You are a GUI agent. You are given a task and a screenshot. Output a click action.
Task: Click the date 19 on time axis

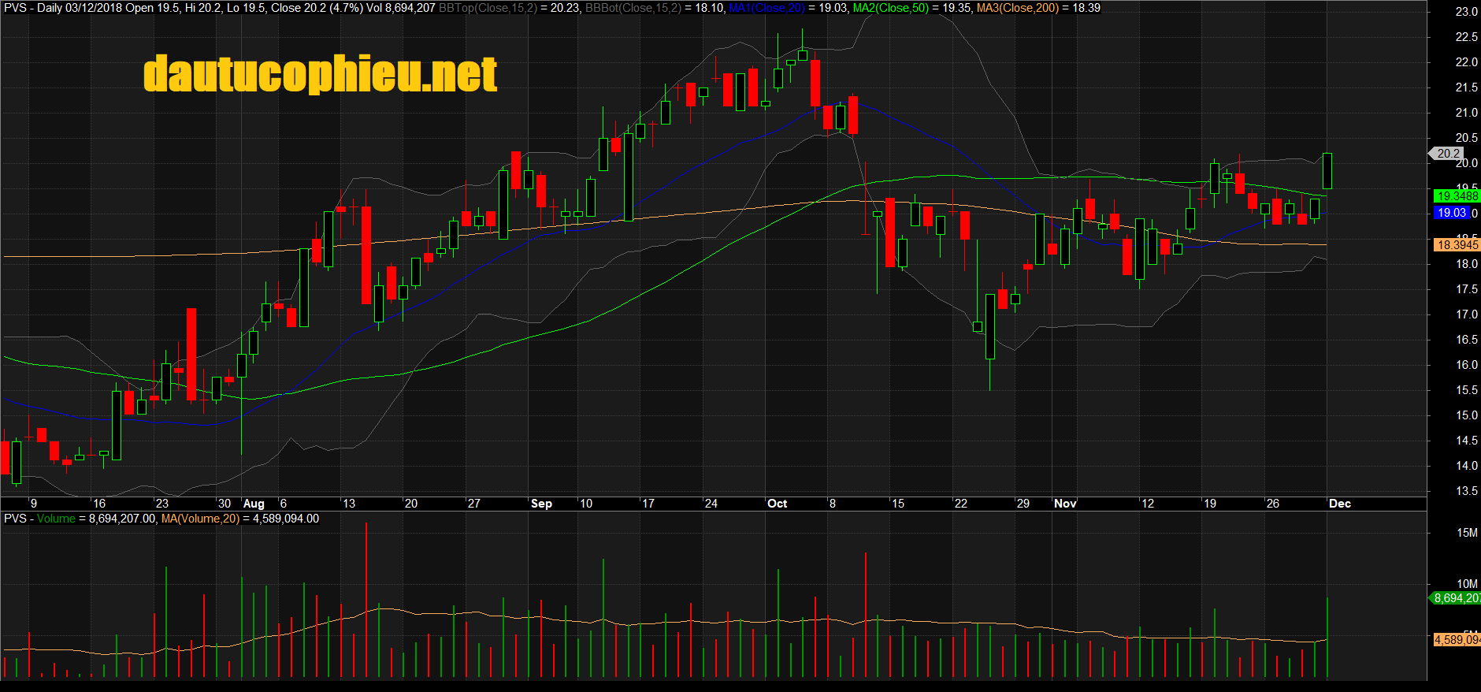click(x=1209, y=504)
